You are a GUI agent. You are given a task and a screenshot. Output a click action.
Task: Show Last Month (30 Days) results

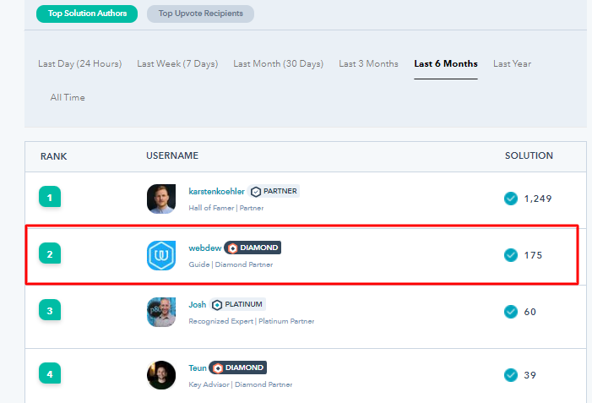pyautogui.click(x=278, y=64)
